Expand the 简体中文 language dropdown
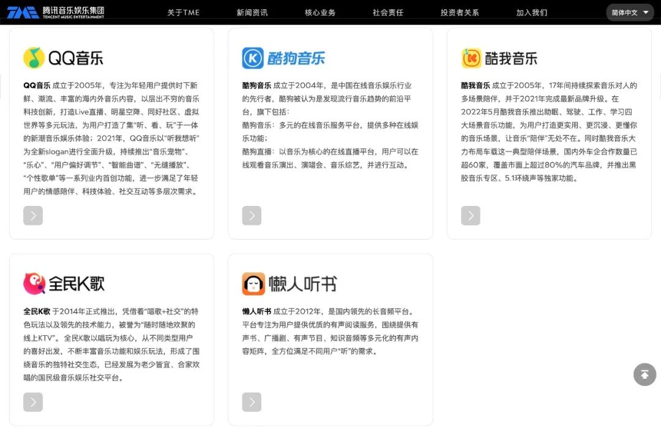 tap(630, 13)
